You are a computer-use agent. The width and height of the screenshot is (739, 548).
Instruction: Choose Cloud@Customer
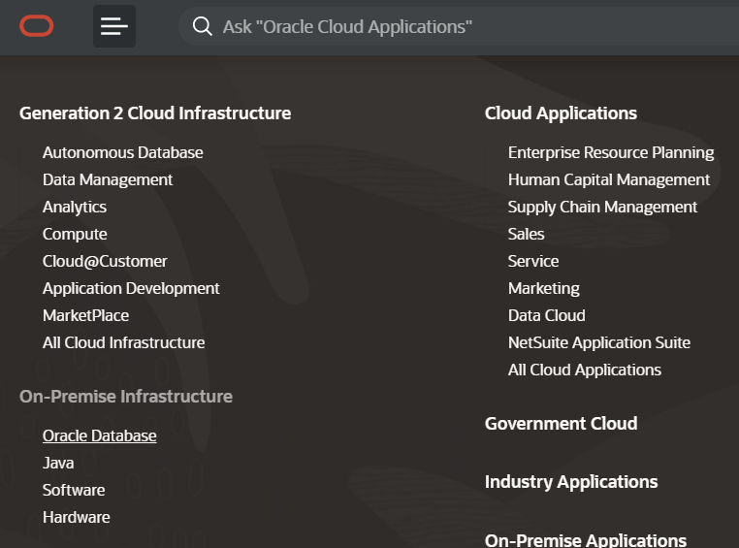tap(105, 262)
